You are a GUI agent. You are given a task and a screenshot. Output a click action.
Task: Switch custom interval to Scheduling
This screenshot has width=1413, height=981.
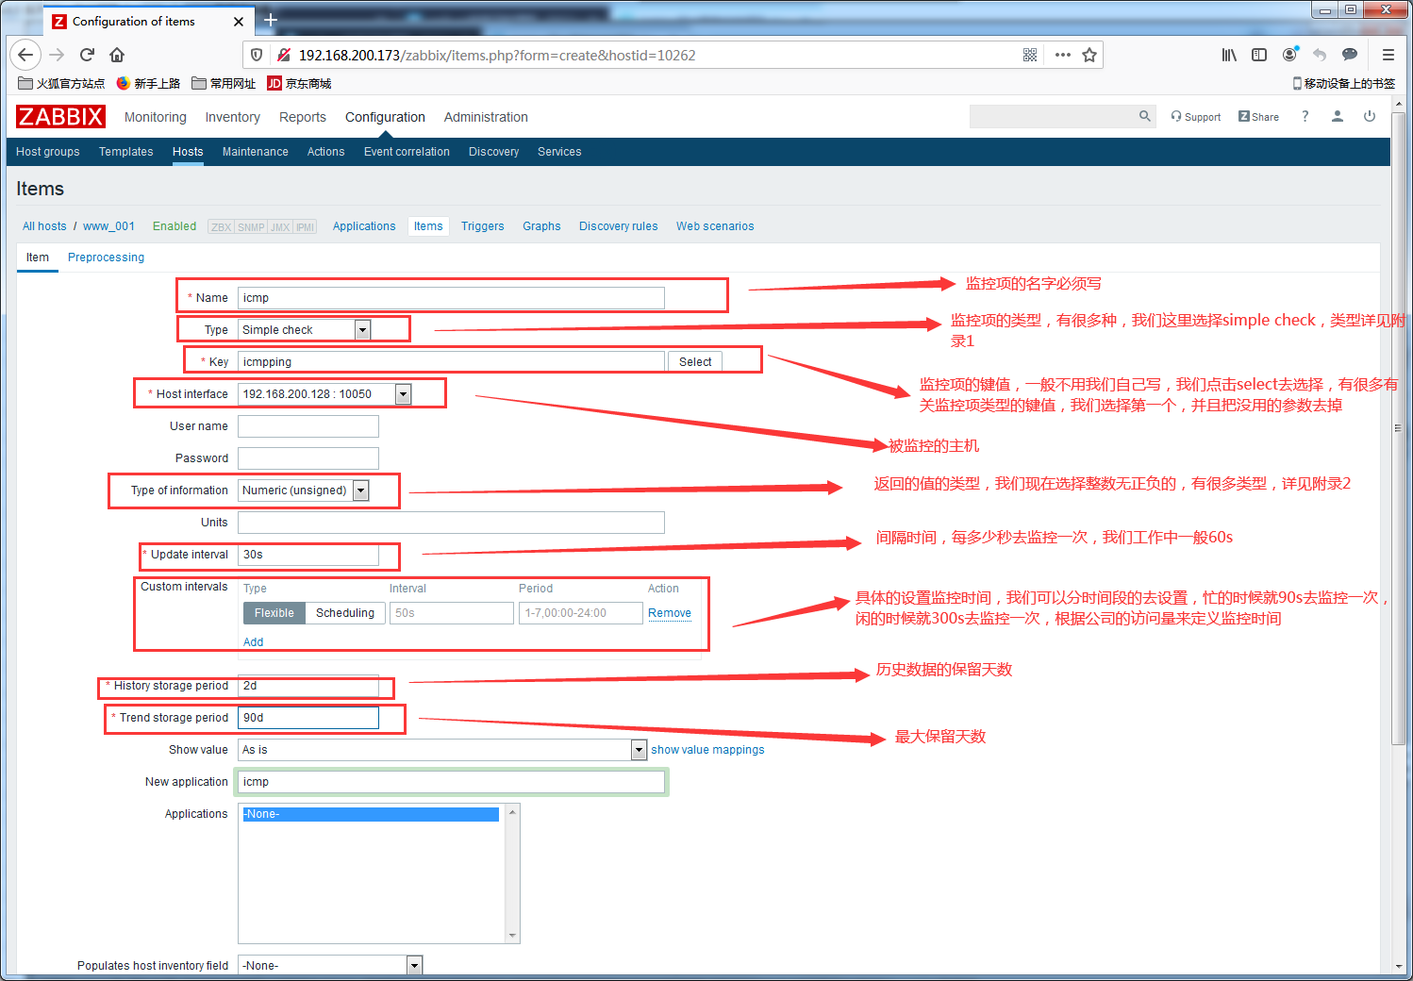[x=345, y=613]
